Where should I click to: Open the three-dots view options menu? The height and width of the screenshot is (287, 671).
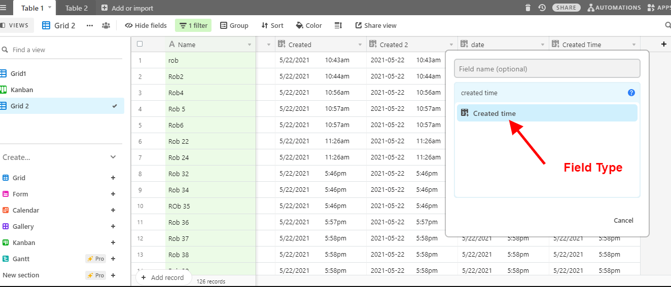coord(90,25)
